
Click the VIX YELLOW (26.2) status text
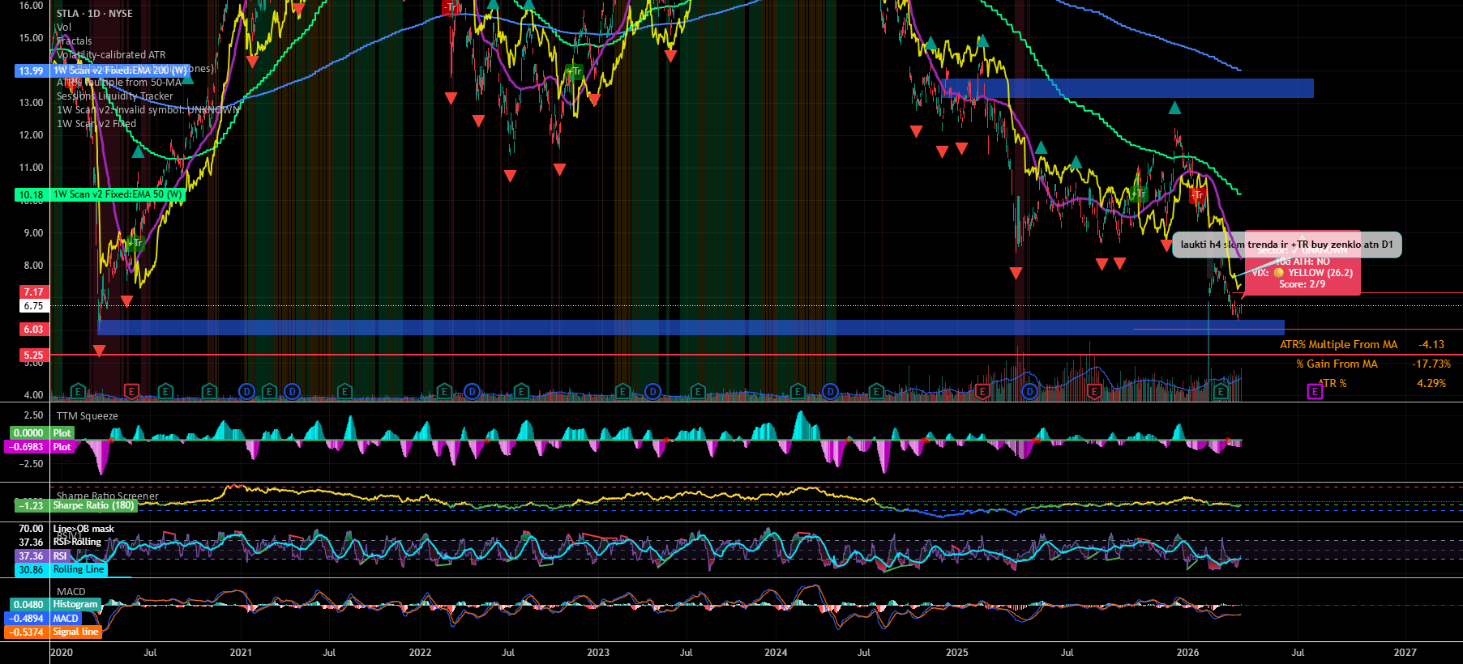click(x=1302, y=273)
